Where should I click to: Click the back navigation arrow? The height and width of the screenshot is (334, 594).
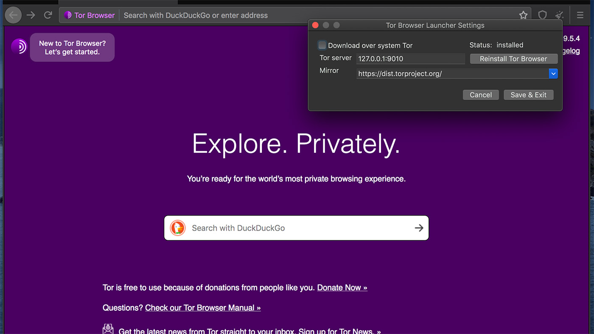pyautogui.click(x=13, y=15)
